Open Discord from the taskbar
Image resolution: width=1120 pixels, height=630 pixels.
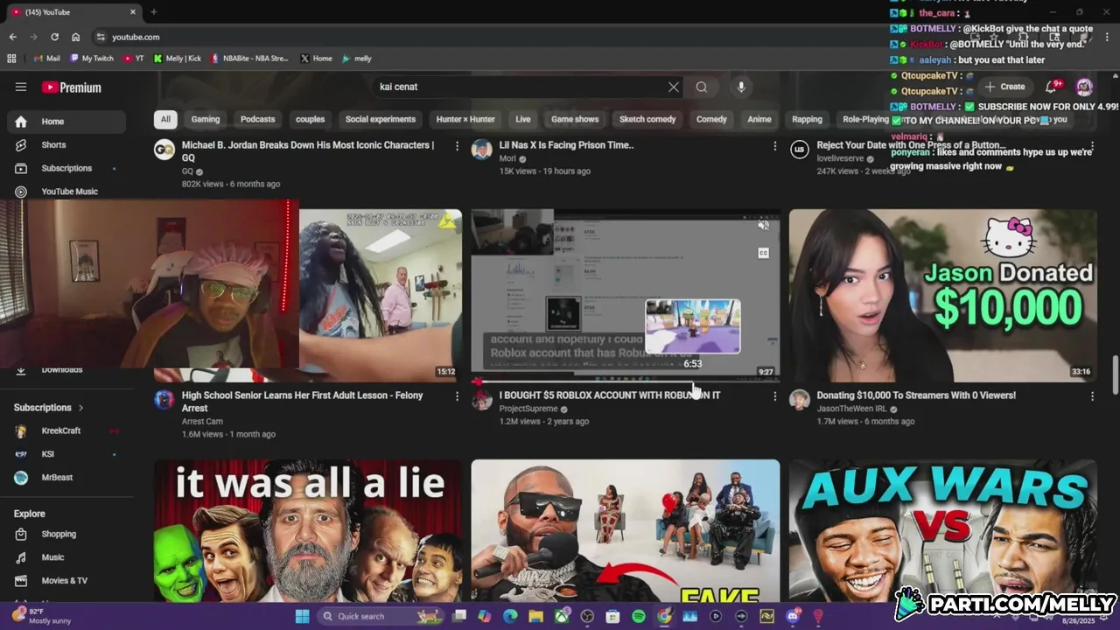[793, 616]
